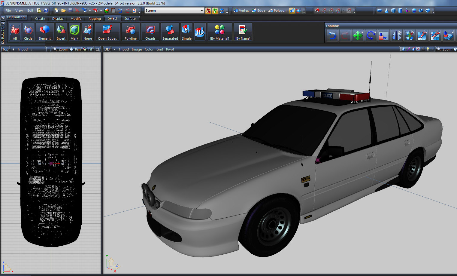The image size is (457, 276).
Task: Toggle the Y axis constraint
Action: 215,11
